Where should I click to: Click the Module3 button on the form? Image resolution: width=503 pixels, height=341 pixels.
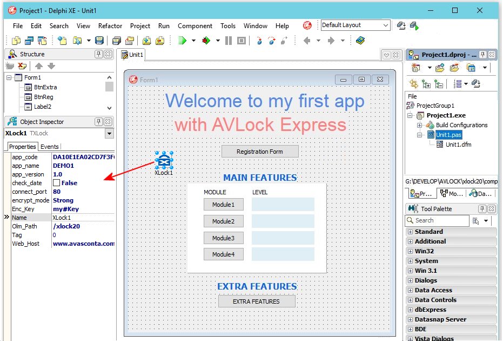coord(223,238)
